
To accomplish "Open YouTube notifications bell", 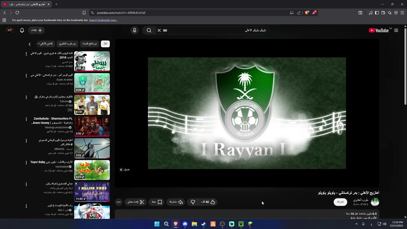I will [22, 30].
